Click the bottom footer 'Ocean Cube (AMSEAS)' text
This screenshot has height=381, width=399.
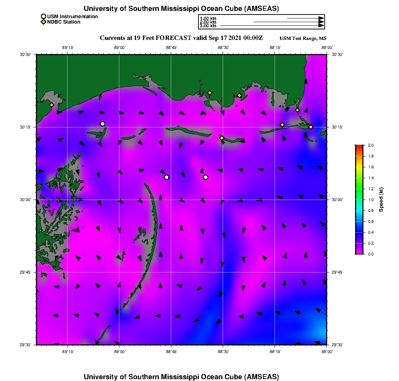tap(240, 377)
